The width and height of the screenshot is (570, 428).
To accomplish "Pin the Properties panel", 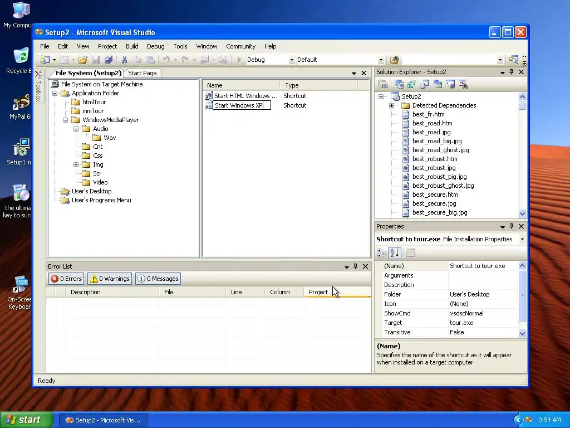I will click(511, 226).
